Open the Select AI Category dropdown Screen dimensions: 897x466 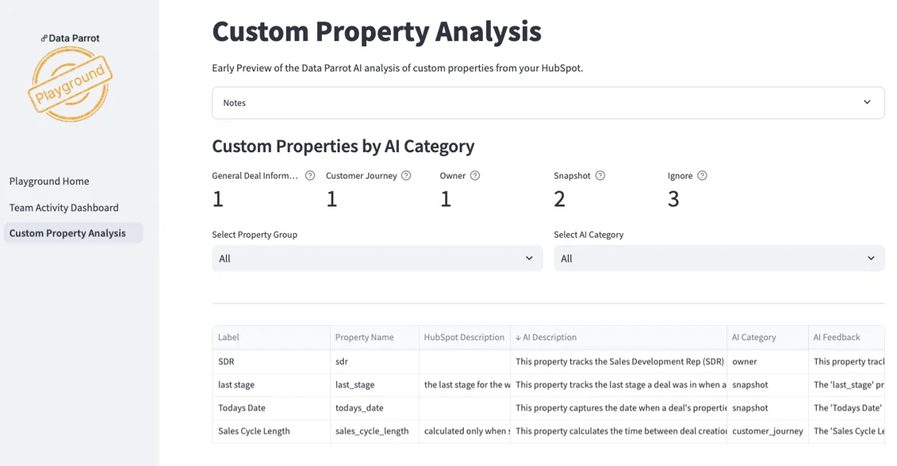pyautogui.click(x=718, y=258)
